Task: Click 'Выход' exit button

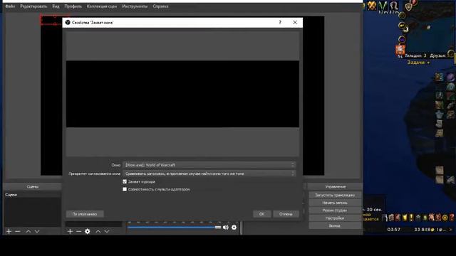Action: click(x=335, y=225)
